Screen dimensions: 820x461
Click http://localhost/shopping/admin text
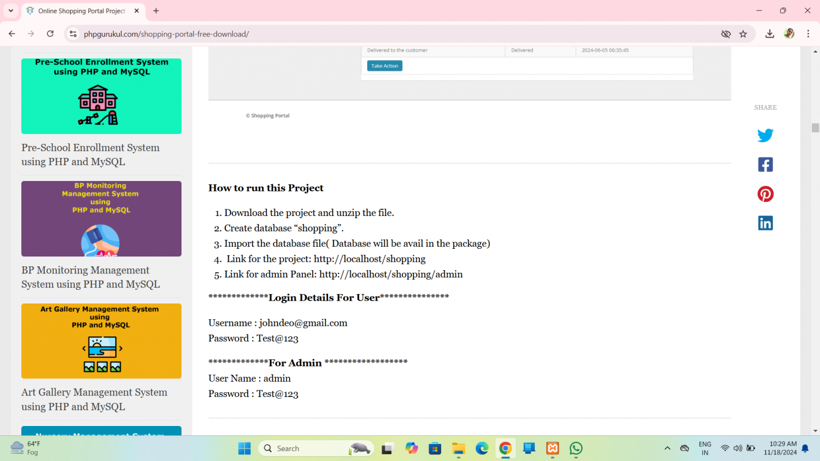[x=391, y=274]
